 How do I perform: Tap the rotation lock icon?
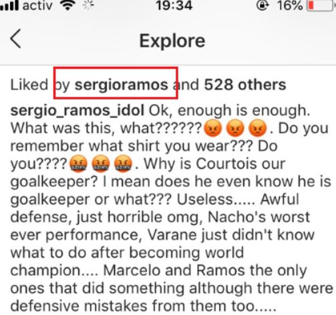coord(263,5)
